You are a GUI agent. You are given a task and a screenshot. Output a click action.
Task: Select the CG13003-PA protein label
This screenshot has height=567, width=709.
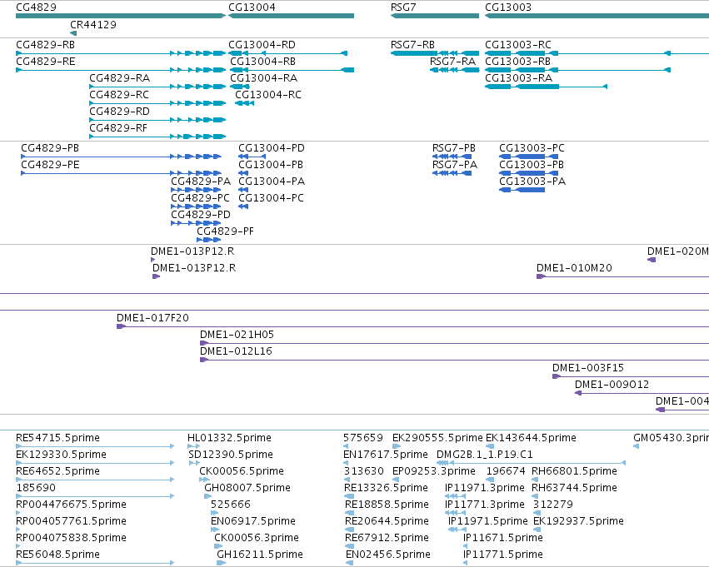532,182
